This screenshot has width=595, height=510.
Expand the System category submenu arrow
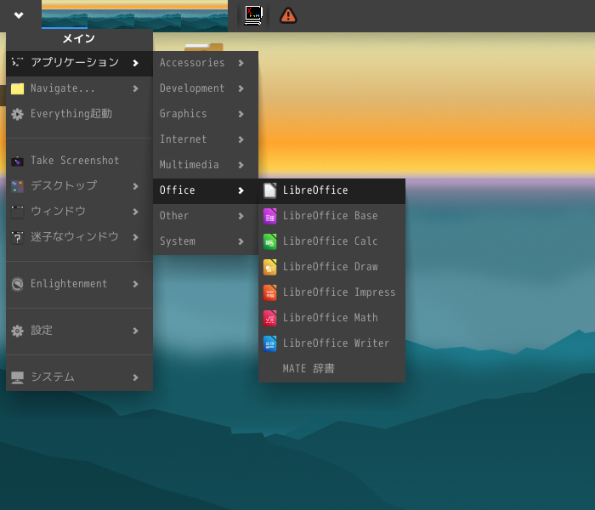coord(241,241)
